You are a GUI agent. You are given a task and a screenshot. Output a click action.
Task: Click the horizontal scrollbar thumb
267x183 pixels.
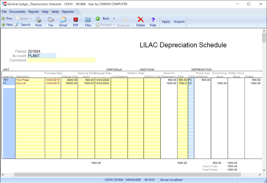point(127,174)
